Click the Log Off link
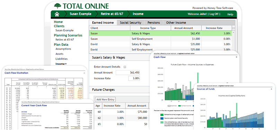277x130 pixels. pyautogui.click(x=214, y=14)
